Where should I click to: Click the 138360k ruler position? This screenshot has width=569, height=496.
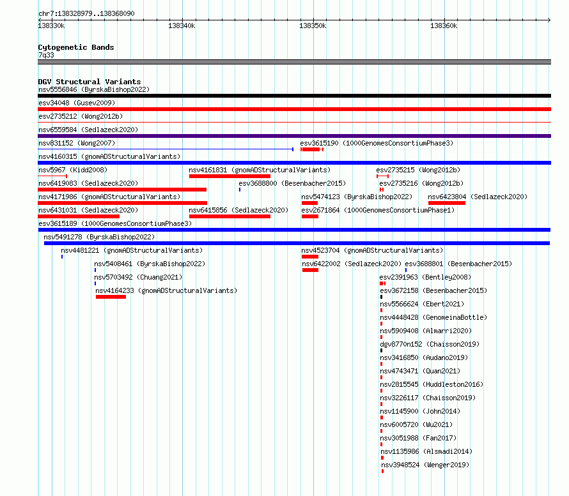click(444, 26)
